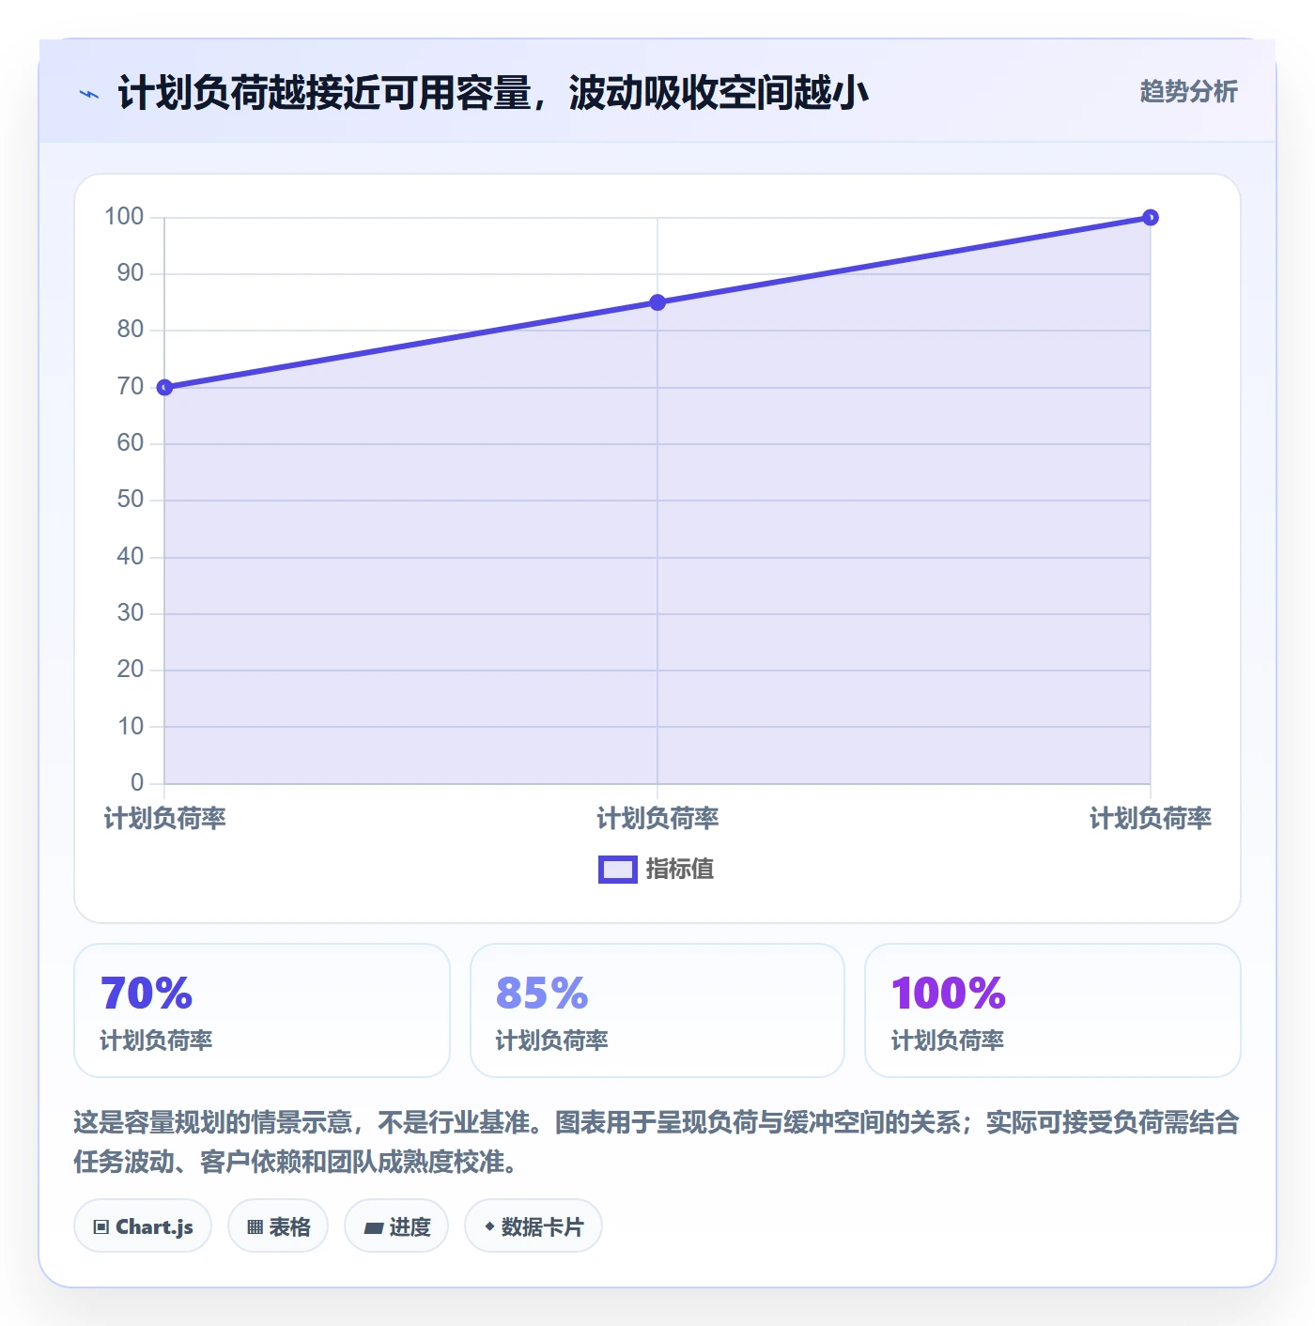Click the chart data point at value 70
Image resolution: width=1315 pixels, height=1326 pixels.
164,387
